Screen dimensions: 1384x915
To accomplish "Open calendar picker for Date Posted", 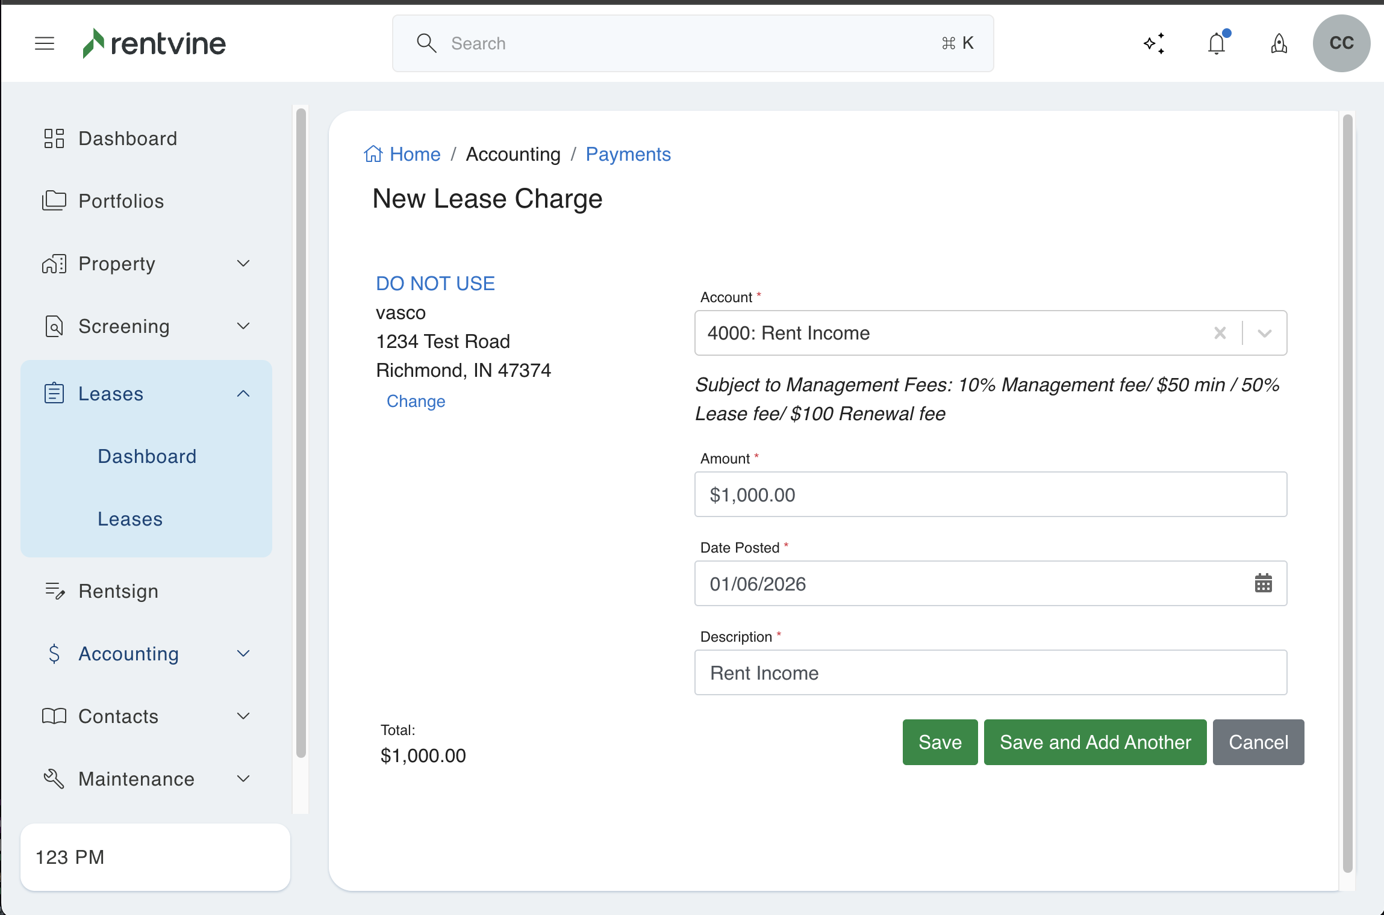I will pyautogui.click(x=1263, y=583).
